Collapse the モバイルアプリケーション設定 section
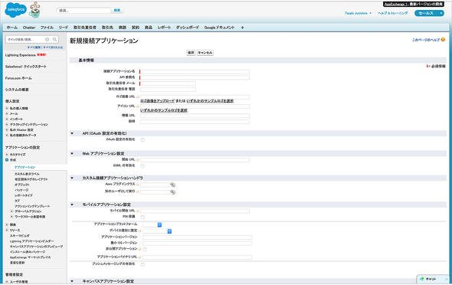The height and width of the screenshot is (285, 452). coord(72,205)
